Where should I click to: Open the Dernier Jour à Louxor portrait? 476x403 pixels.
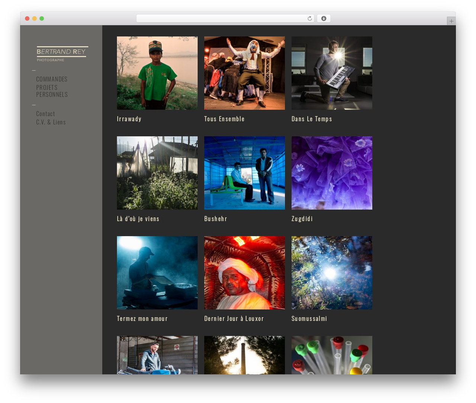coord(245,273)
